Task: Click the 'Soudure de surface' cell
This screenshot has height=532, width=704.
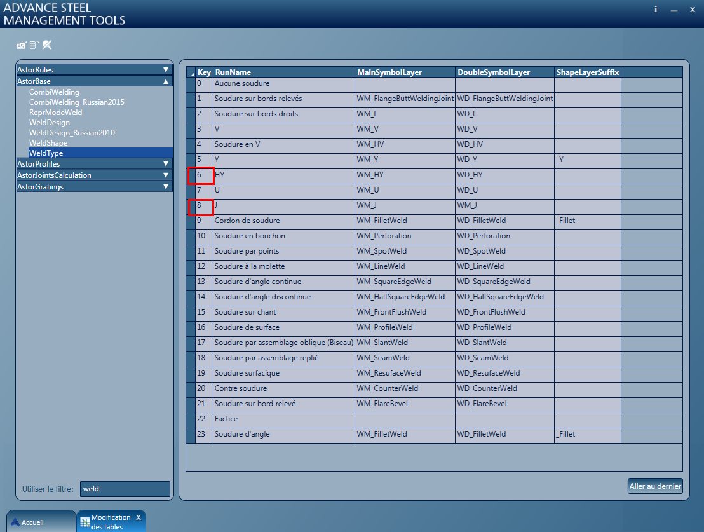Action: pyautogui.click(x=284, y=328)
